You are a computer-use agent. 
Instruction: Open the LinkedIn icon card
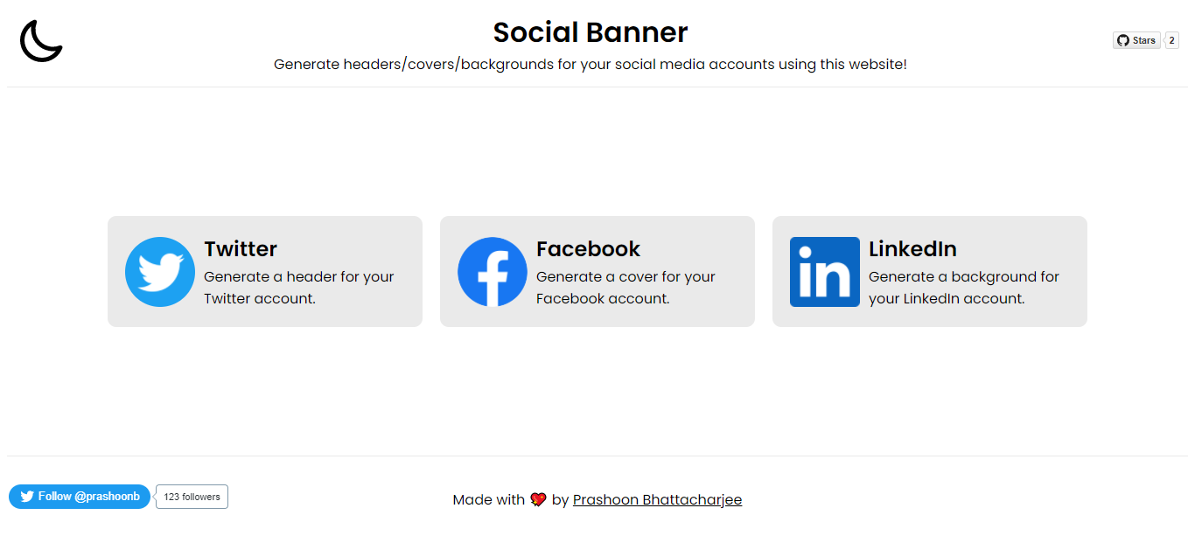coord(824,271)
